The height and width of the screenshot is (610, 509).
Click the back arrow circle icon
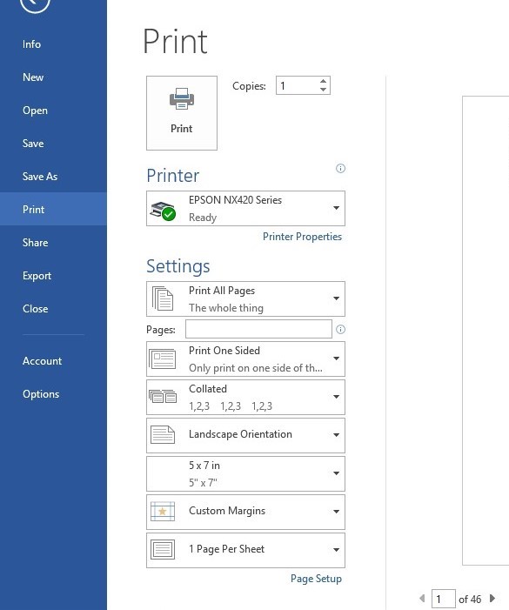[x=35, y=3]
